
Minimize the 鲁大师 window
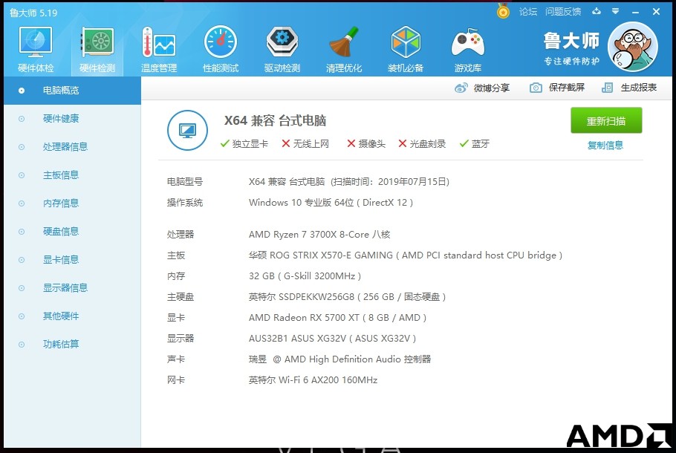click(635, 12)
